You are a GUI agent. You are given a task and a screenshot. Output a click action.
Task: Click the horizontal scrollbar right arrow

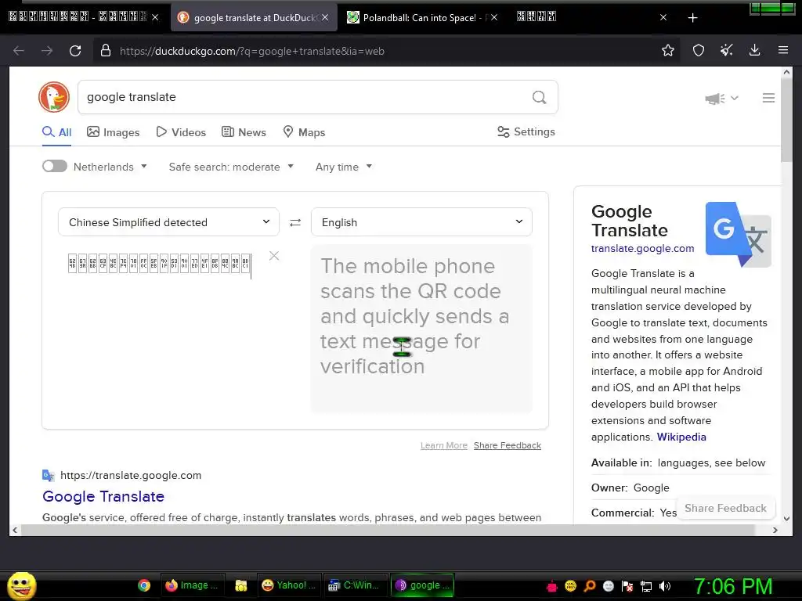point(775,530)
